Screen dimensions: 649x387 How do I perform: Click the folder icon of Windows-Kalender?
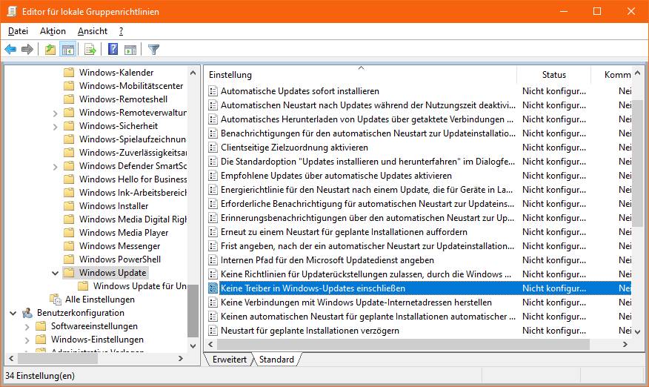69,73
